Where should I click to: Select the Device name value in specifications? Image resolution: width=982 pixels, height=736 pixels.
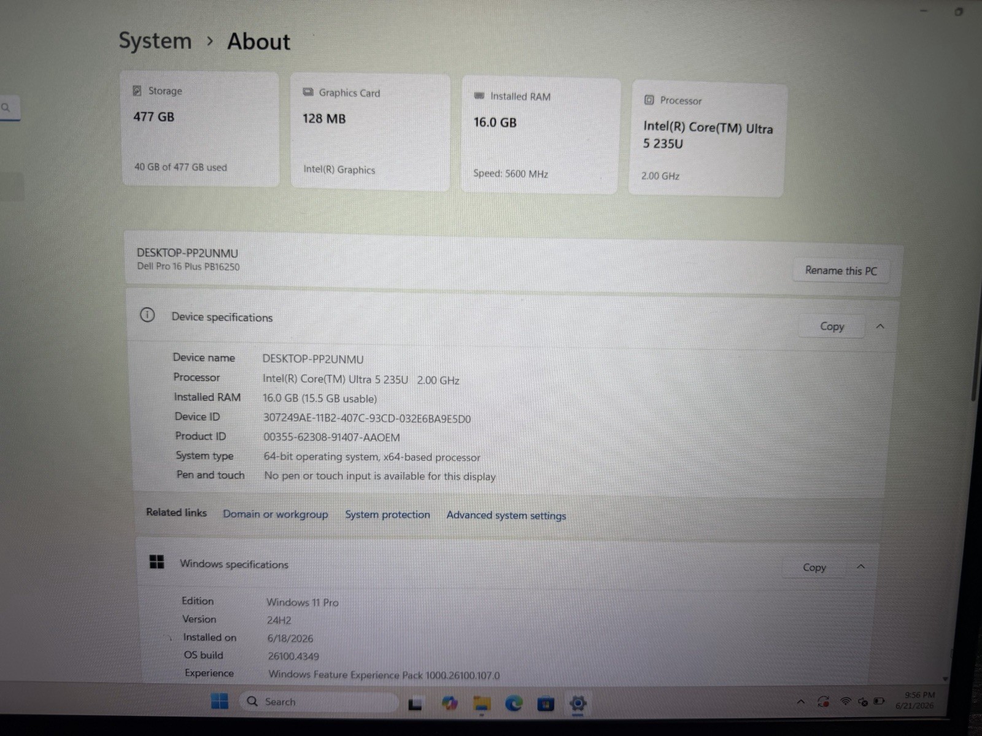[313, 359]
